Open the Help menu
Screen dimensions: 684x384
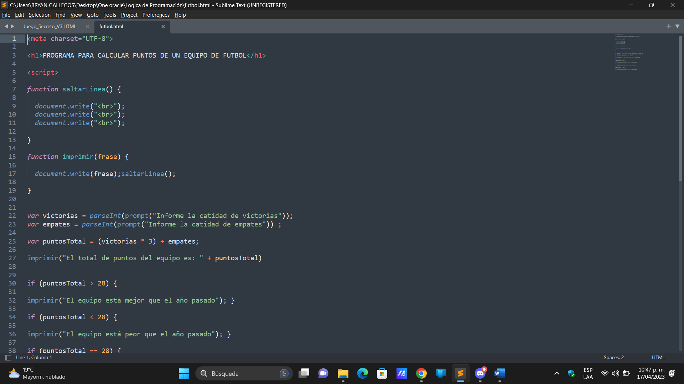[x=180, y=15]
